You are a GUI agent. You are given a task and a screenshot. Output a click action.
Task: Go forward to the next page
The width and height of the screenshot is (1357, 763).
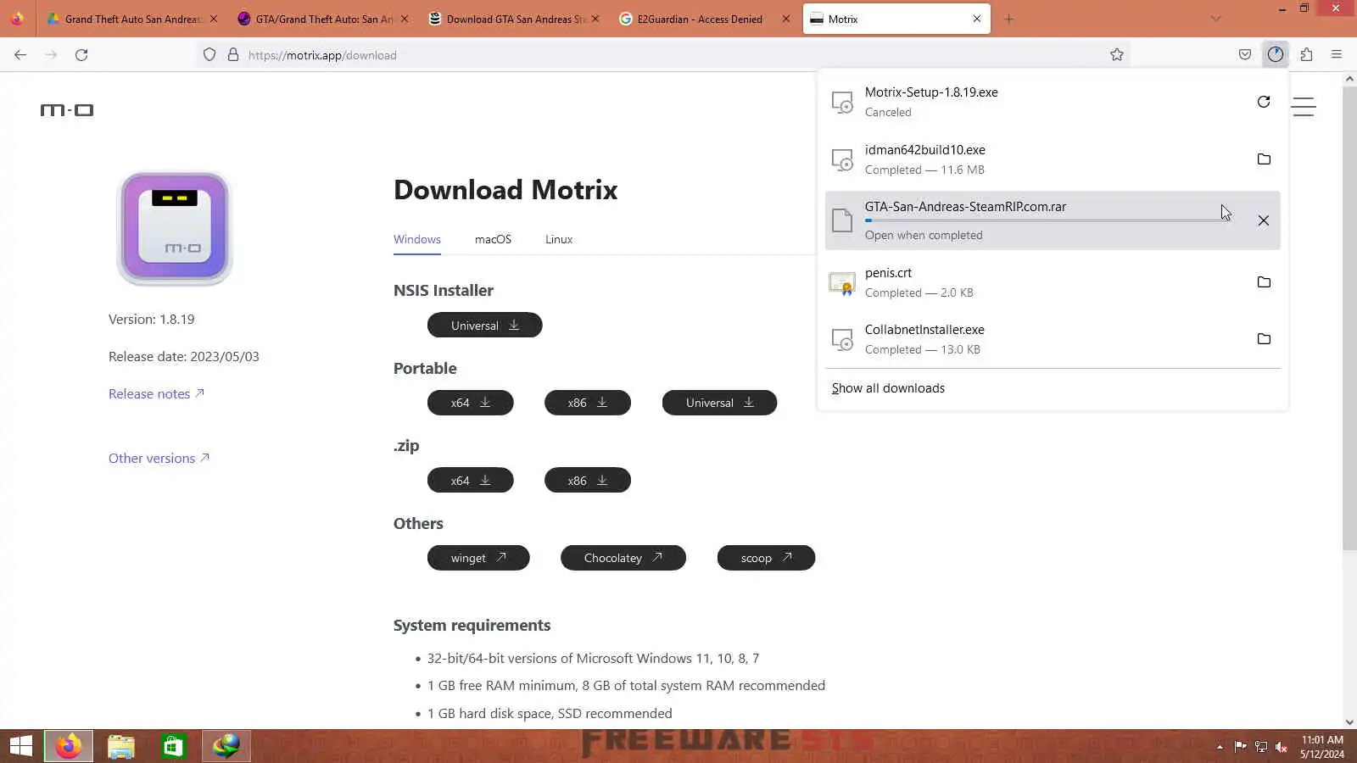[x=51, y=55]
